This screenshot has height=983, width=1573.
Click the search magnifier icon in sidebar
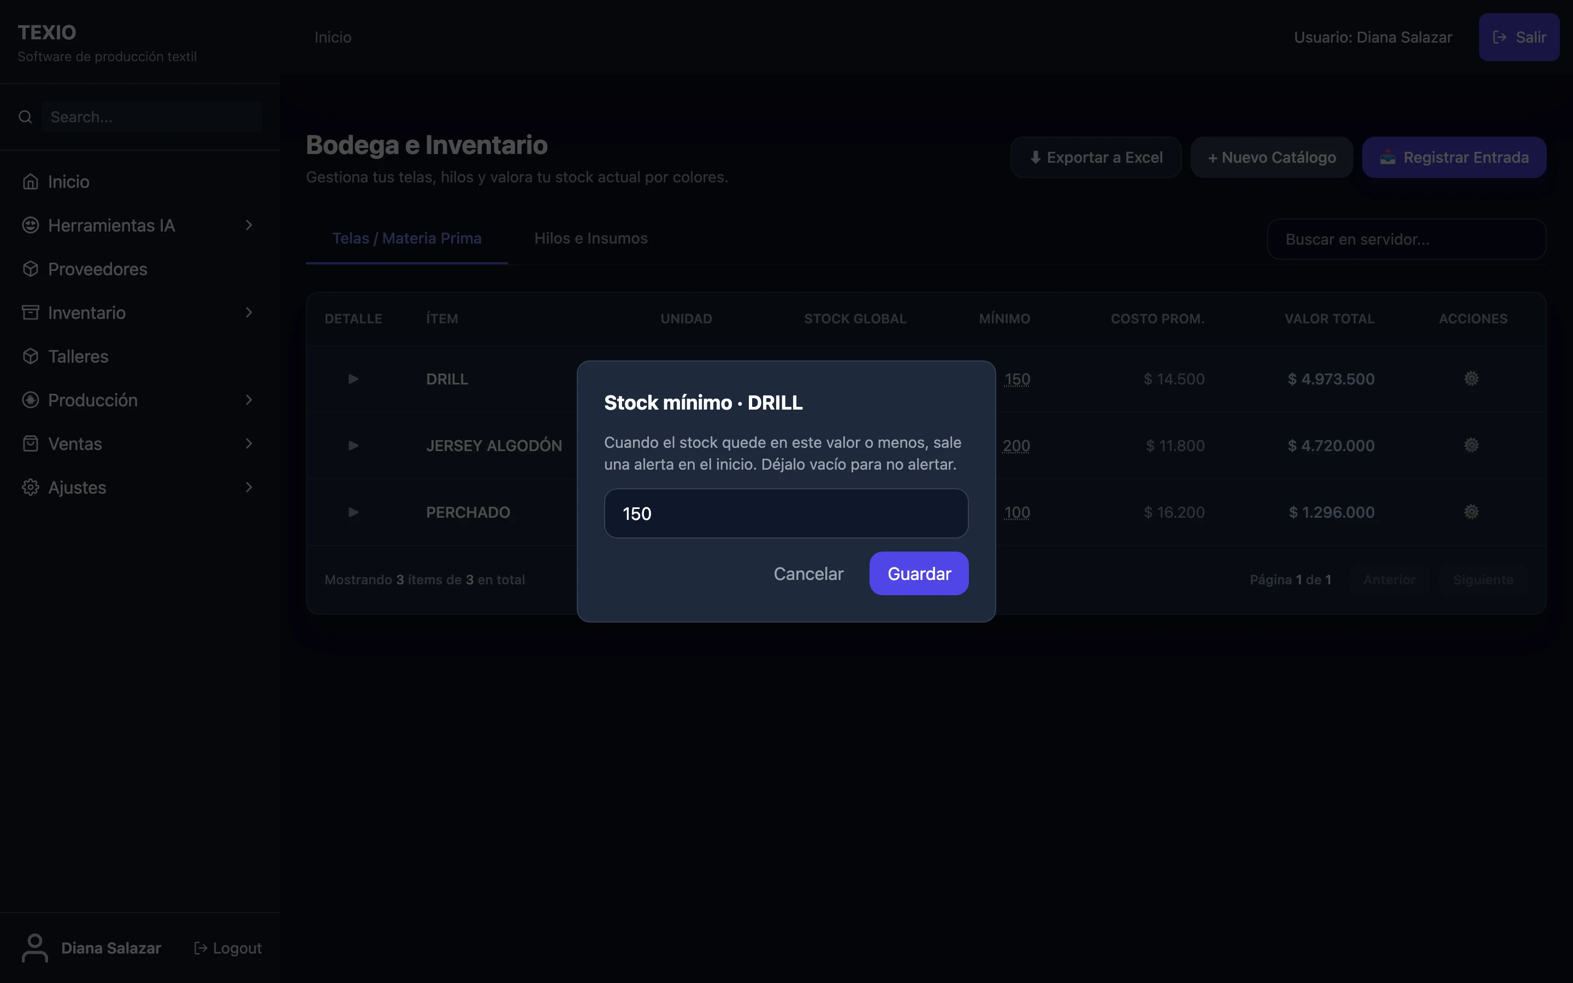point(25,117)
